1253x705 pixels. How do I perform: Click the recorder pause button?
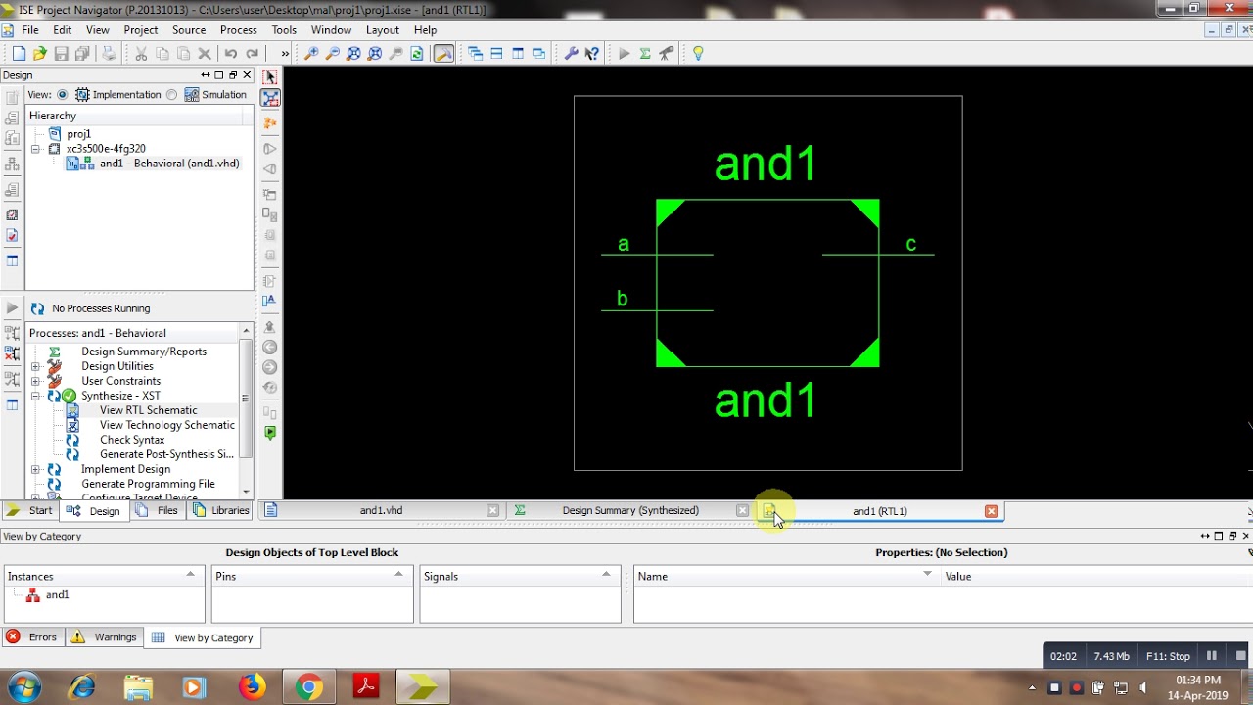(1211, 656)
